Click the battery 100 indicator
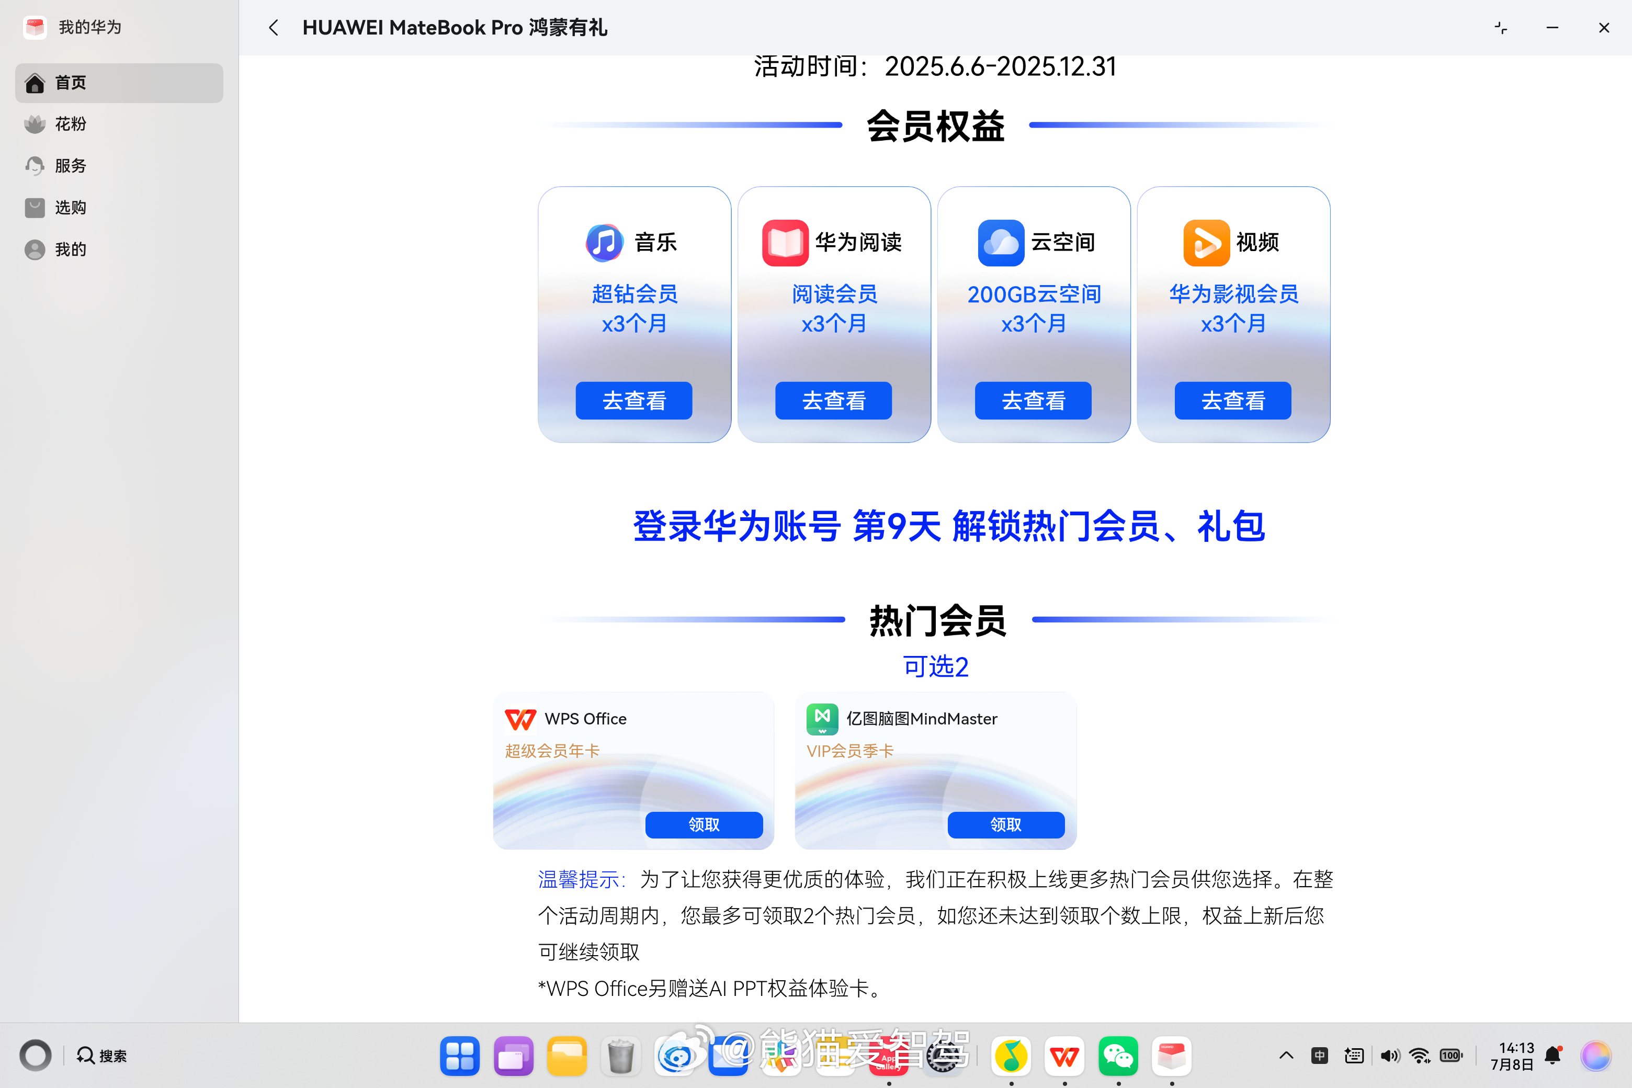The width and height of the screenshot is (1632, 1088). (1452, 1056)
